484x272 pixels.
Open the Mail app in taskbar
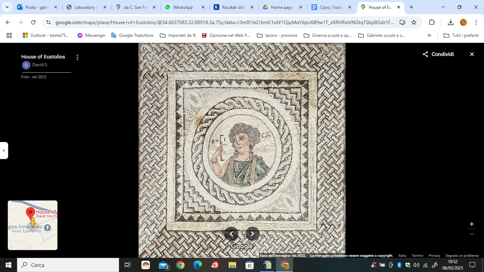163,265
